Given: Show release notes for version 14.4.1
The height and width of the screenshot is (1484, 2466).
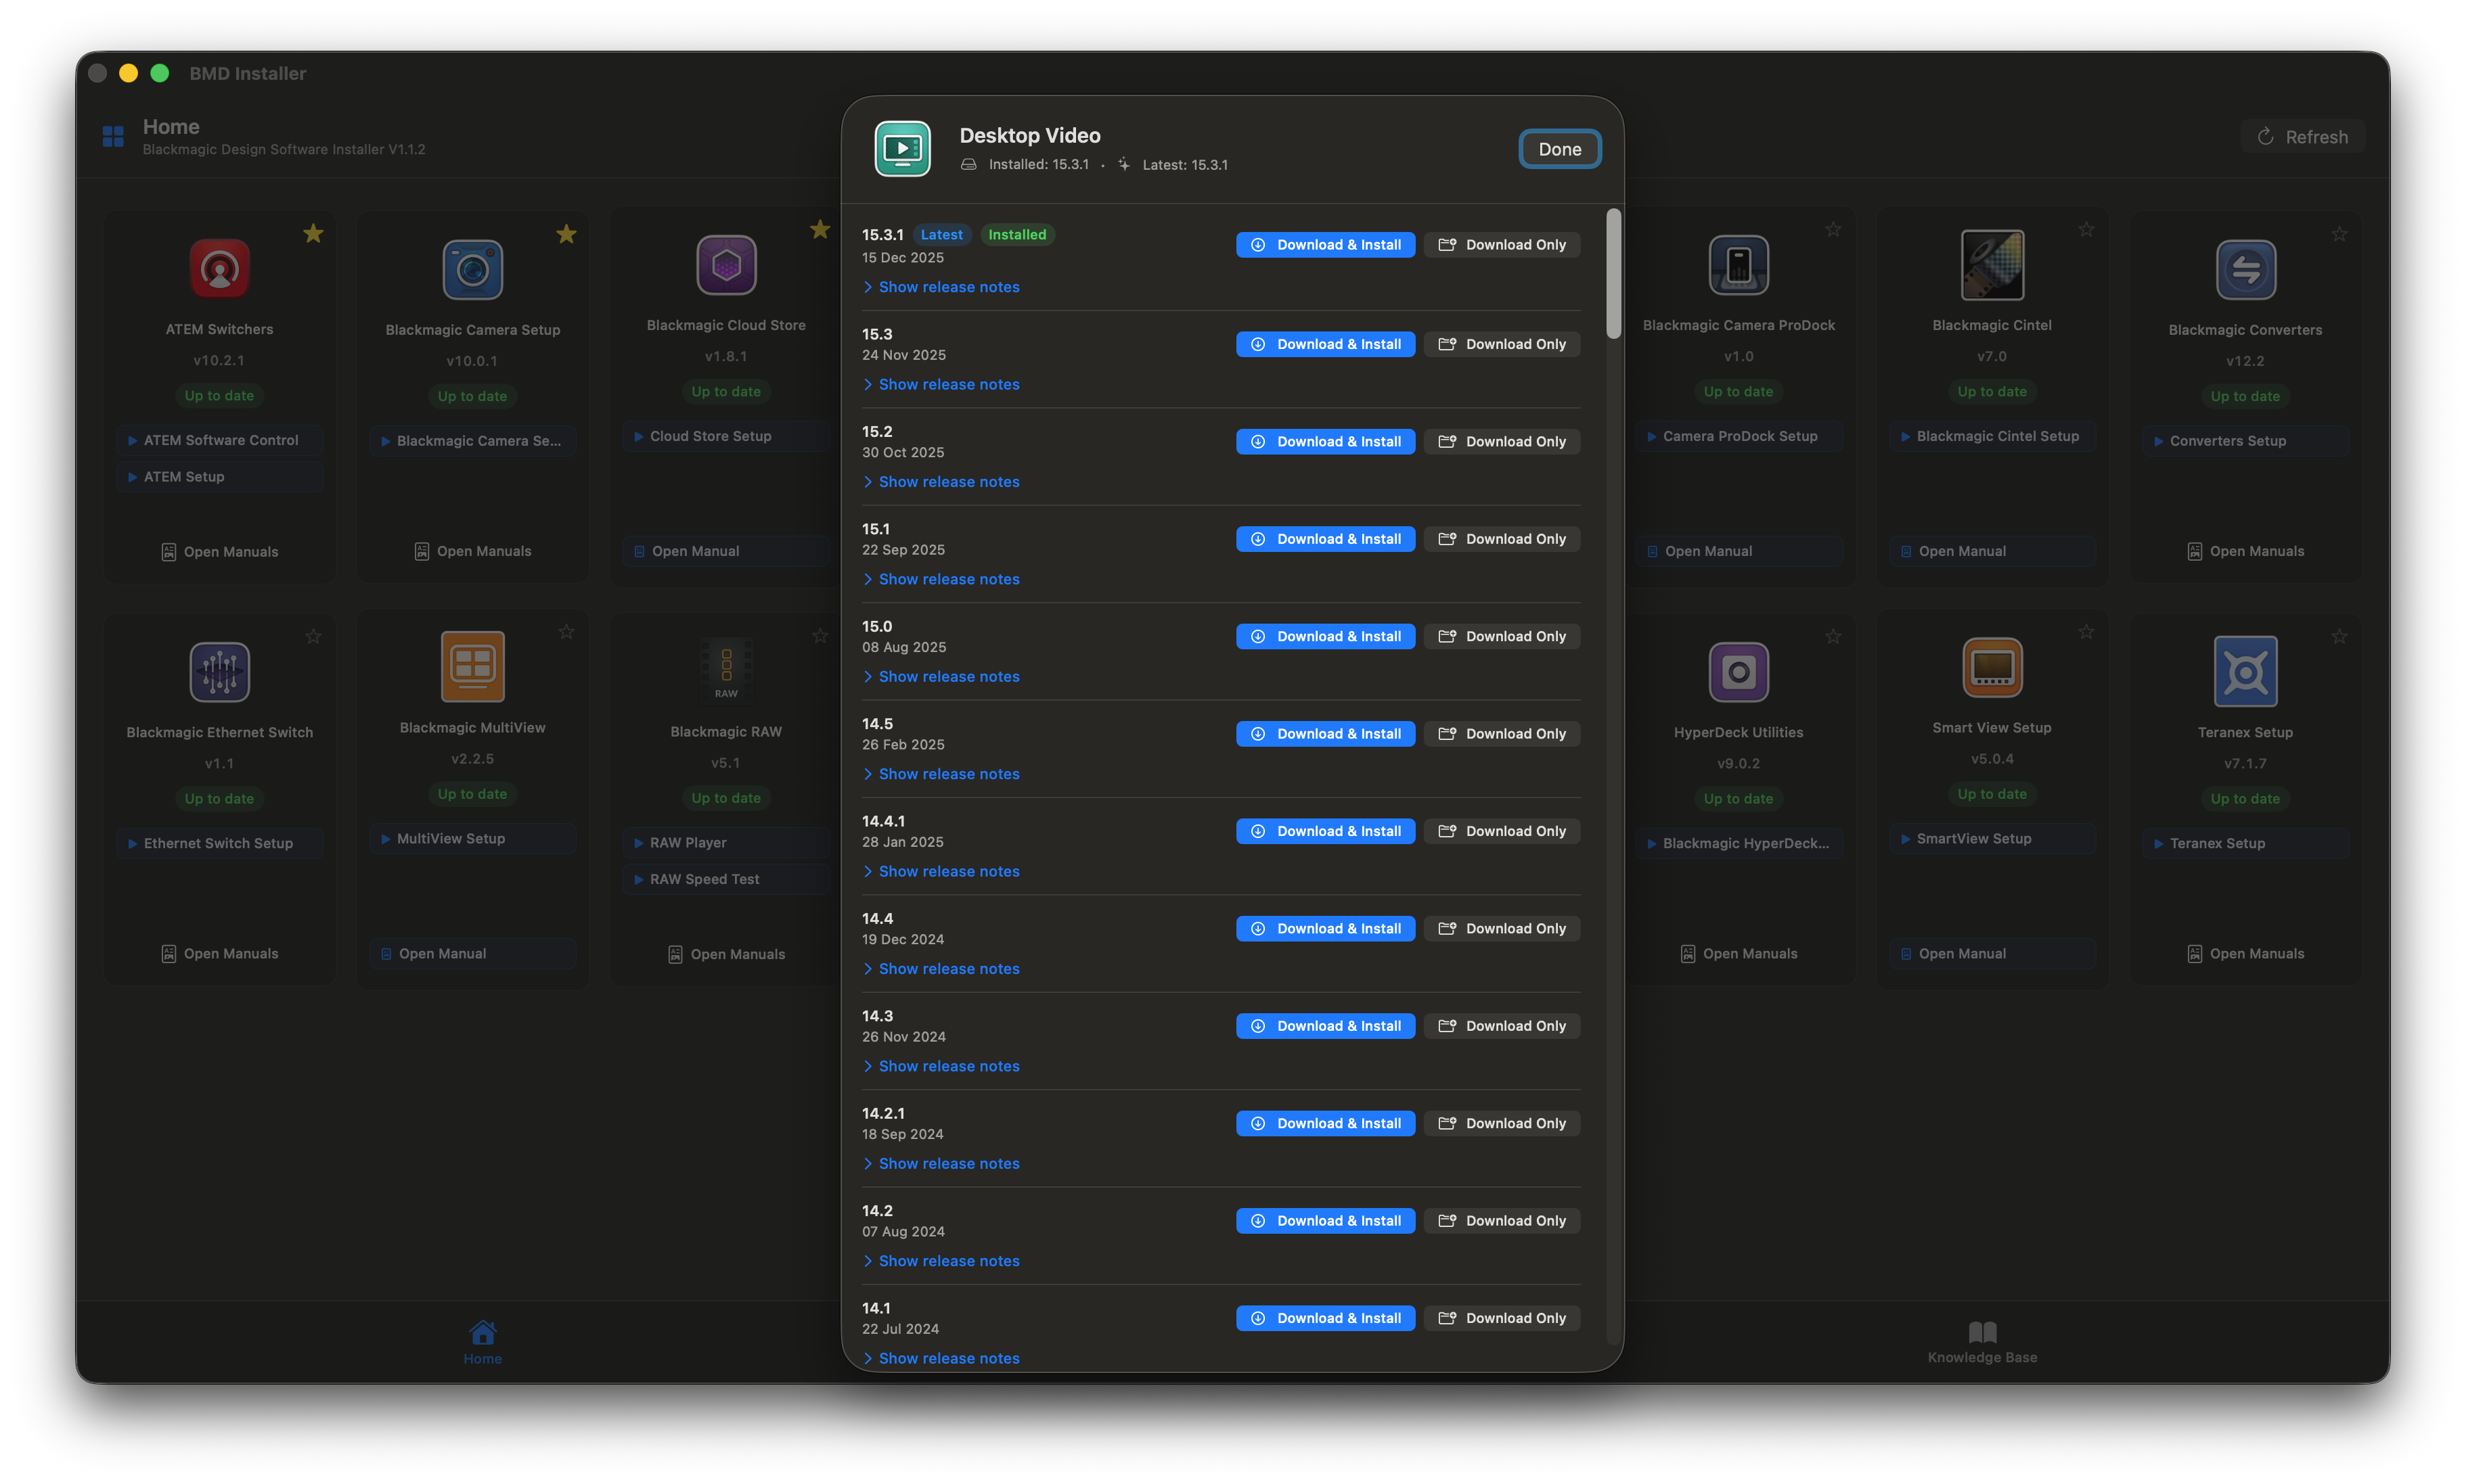Looking at the screenshot, I should click(x=941, y=871).
